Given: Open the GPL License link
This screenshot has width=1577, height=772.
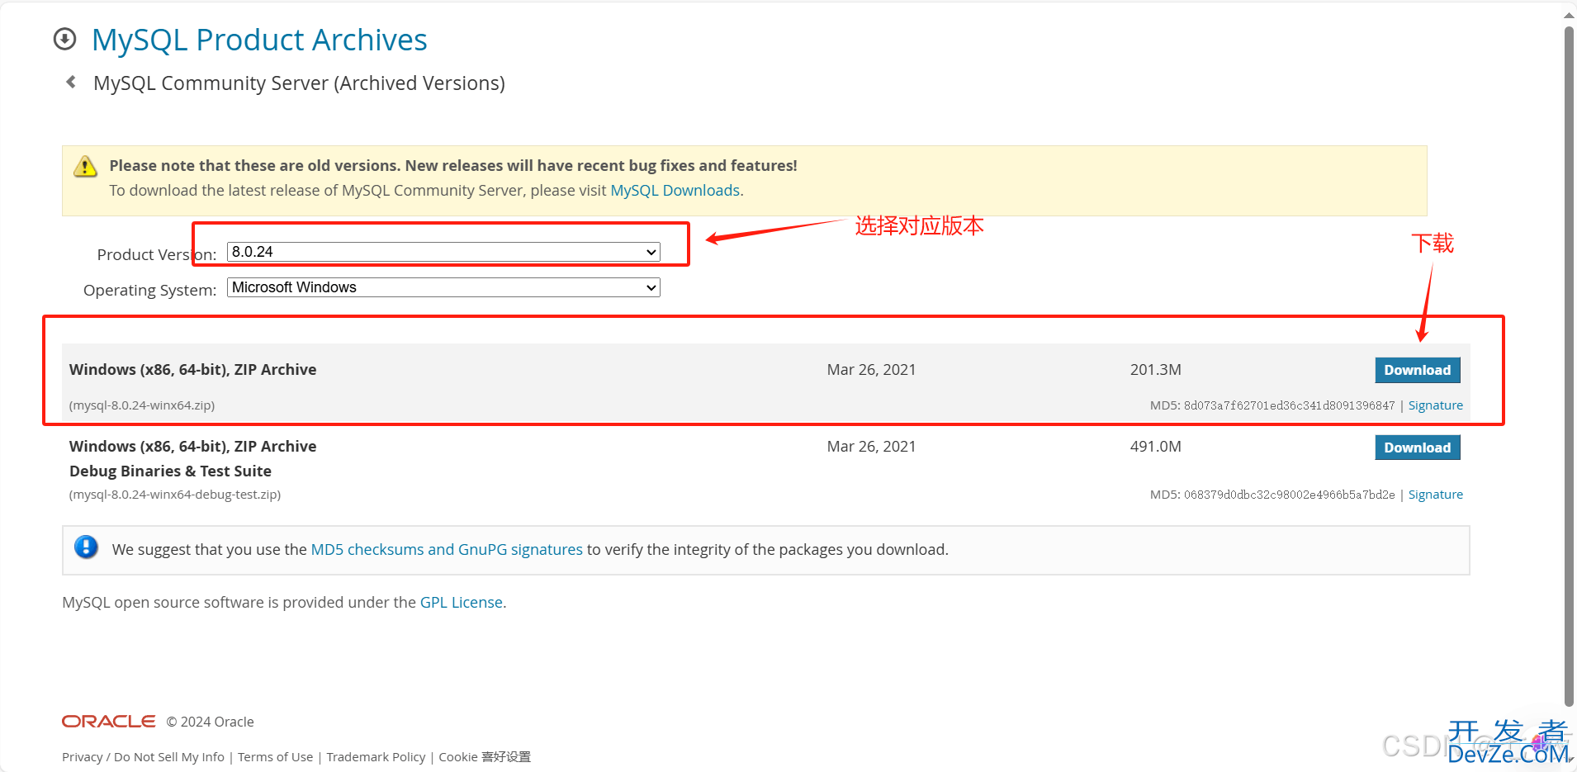Looking at the screenshot, I should coord(462,603).
